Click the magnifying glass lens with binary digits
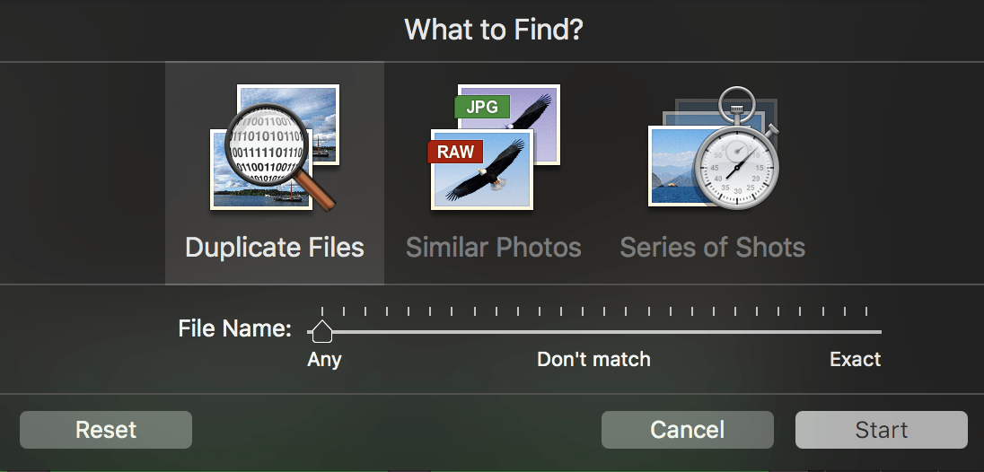Image resolution: width=984 pixels, height=472 pixels. [267, 144]
